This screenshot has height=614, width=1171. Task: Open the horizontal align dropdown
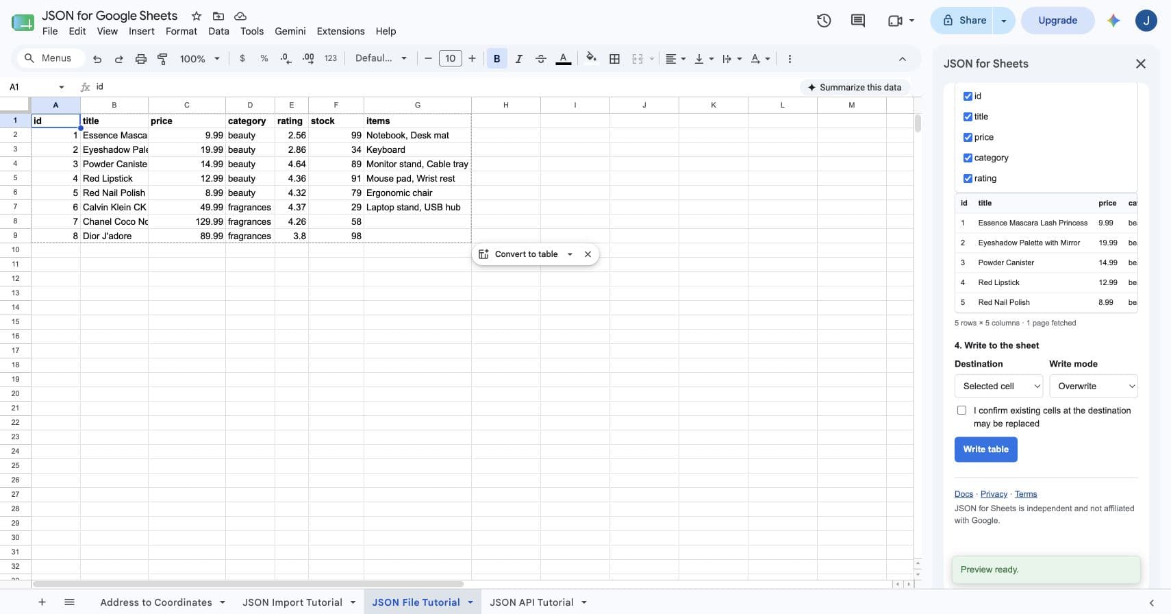(x=675, y=59)
